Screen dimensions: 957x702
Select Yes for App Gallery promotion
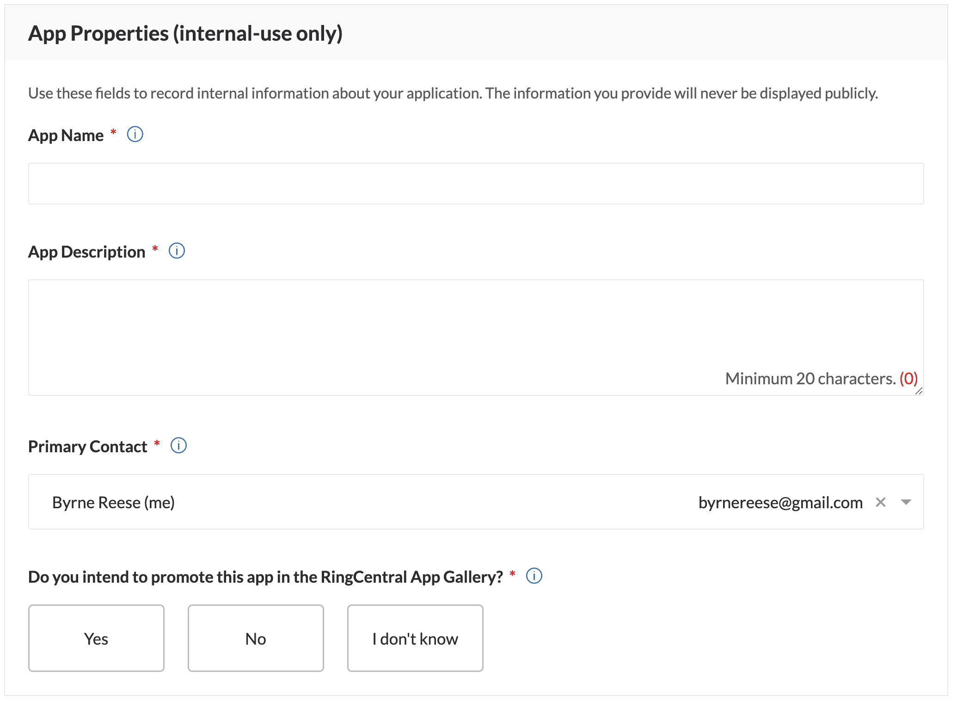click(96, 638)
